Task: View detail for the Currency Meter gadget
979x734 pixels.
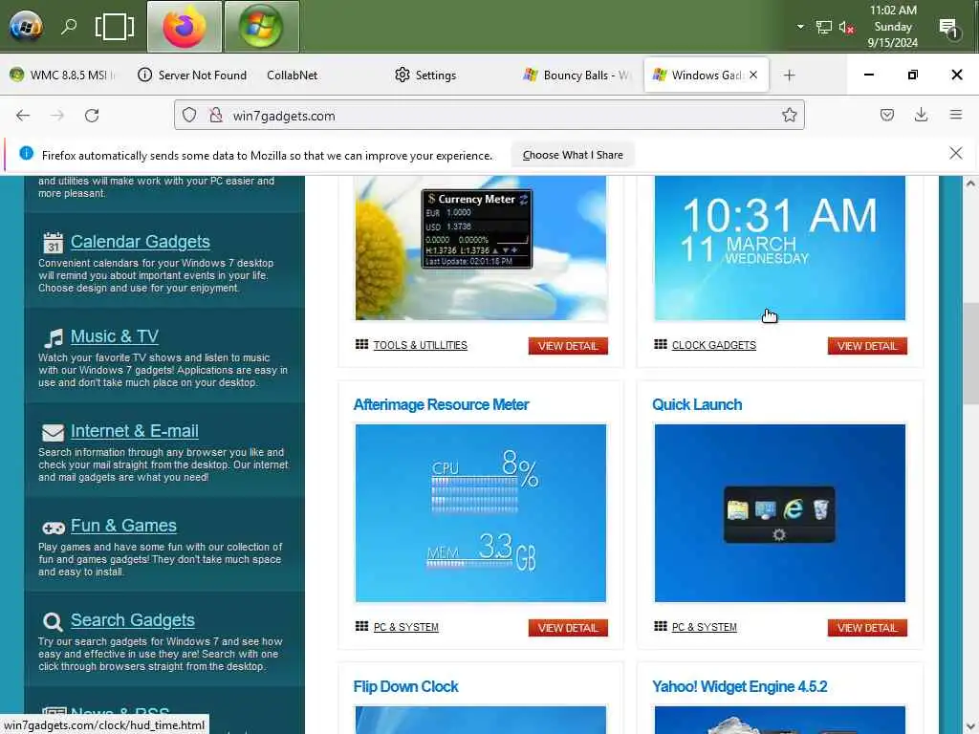Action: point(568,346)
